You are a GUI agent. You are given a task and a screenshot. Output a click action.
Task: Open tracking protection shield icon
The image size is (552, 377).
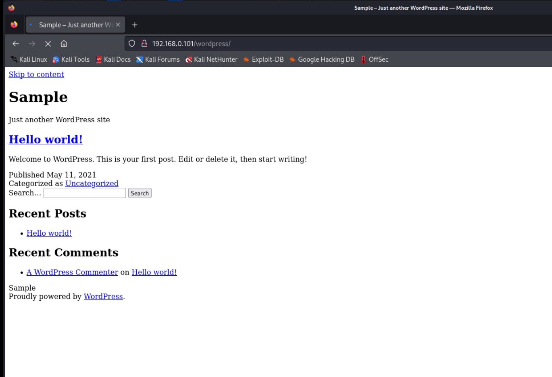tap(132, 44)
